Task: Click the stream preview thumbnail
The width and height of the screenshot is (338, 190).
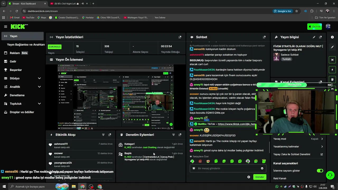Action: pyautogui.click(x=116, y=97)
